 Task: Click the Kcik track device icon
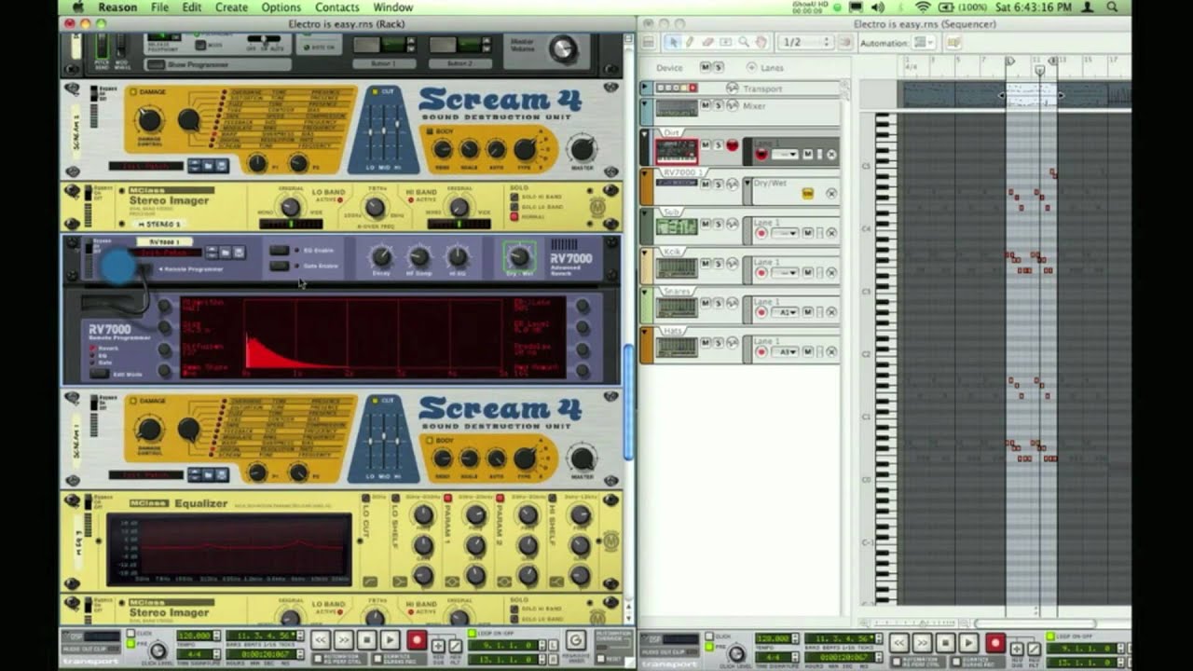click(676, 267)
